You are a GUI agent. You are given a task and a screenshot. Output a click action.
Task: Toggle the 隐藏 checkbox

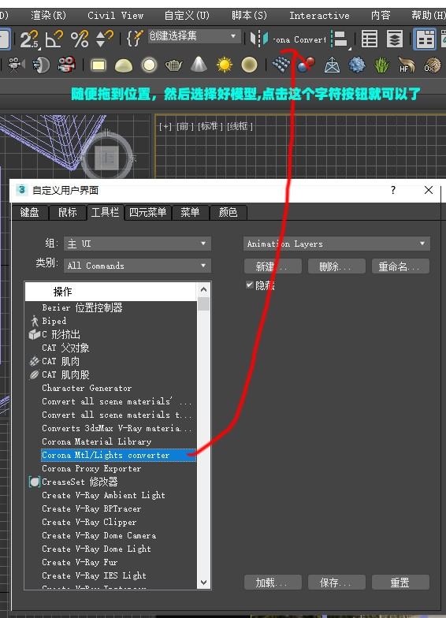pos(249,285)
